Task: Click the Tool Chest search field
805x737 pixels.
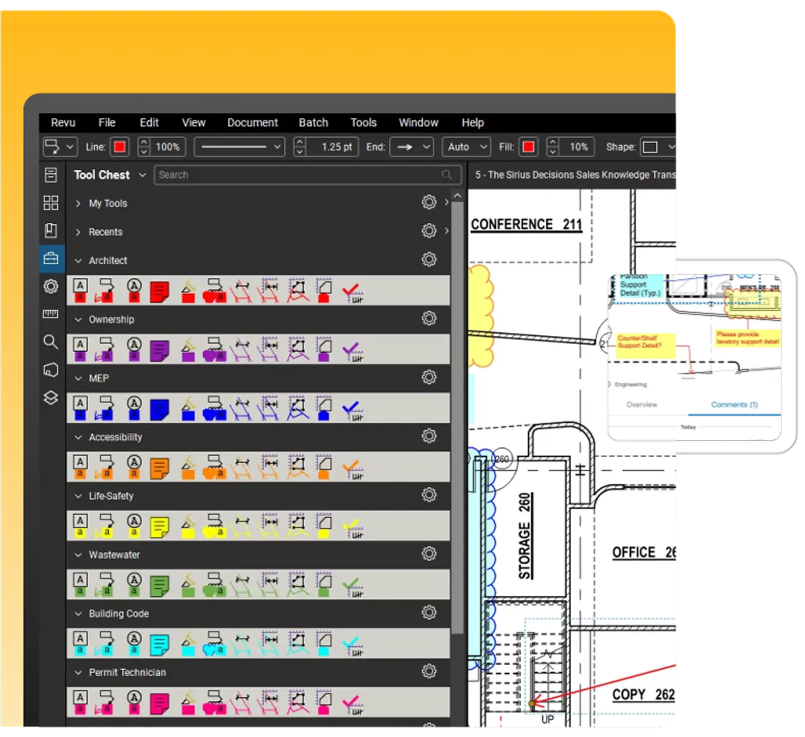Action: pyautogui.click(x=299, y=175)
